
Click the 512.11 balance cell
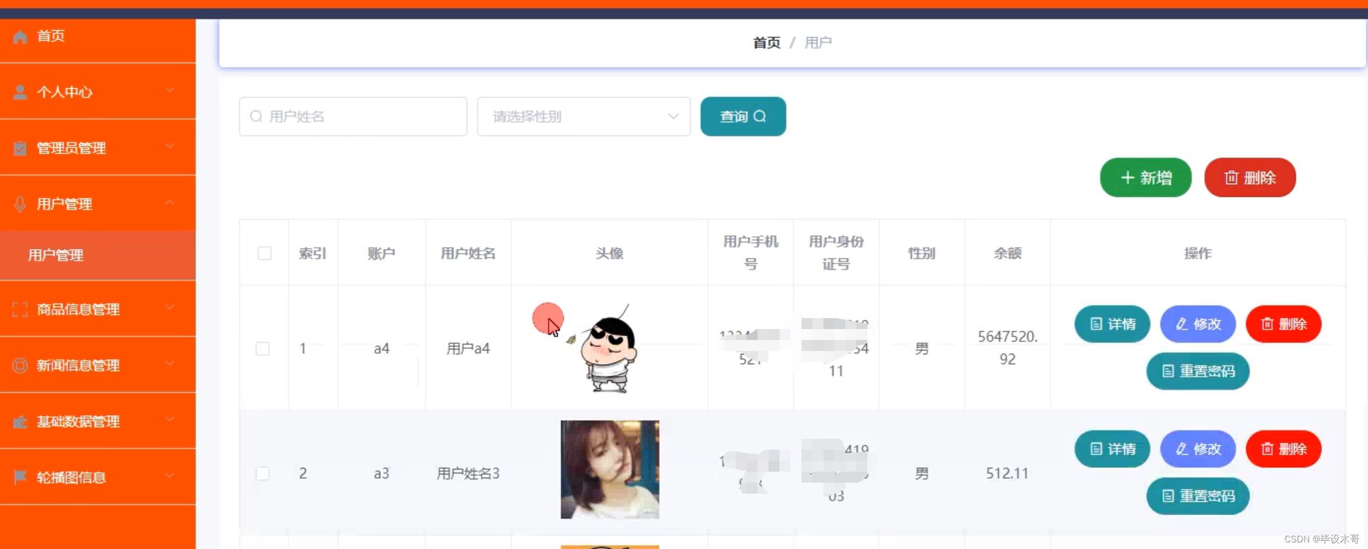click(1007, 473)
